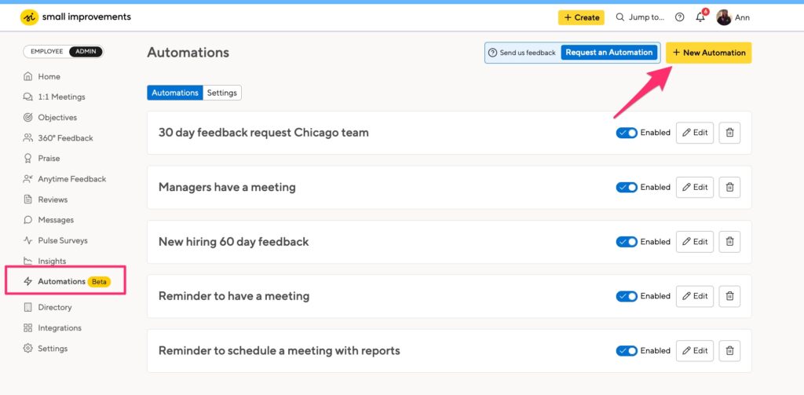Click the Small Improvements logo
804x395 pixels.
coord(75,17)
